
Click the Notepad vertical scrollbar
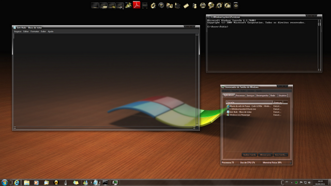[x=197, y=80]
